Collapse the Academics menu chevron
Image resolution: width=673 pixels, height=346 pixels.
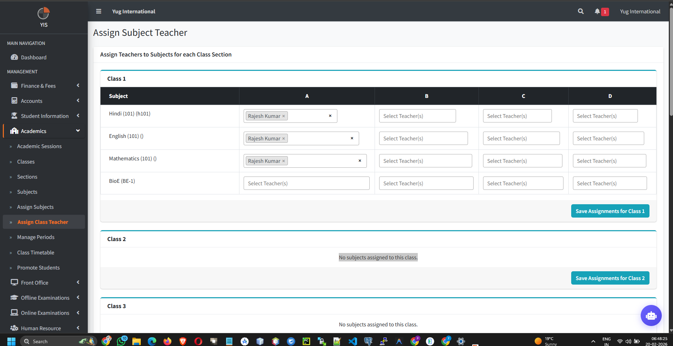click(x=78, y=131)
